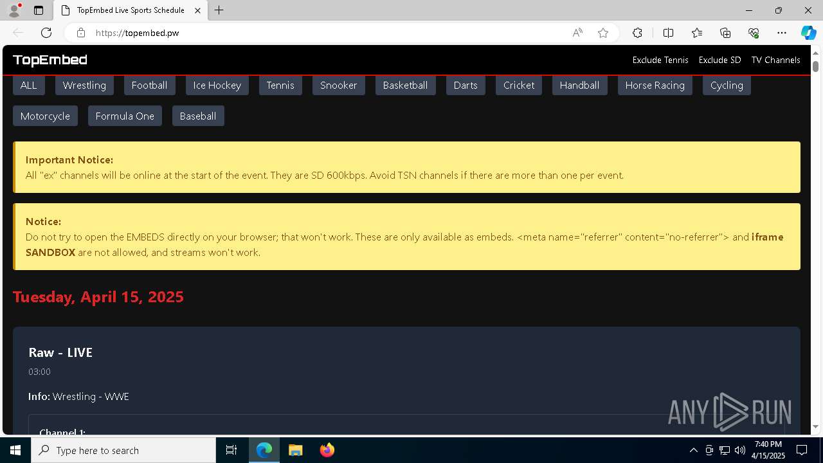Open the Windows notification center
Screen dimensions: 823x463
[802, 450]
